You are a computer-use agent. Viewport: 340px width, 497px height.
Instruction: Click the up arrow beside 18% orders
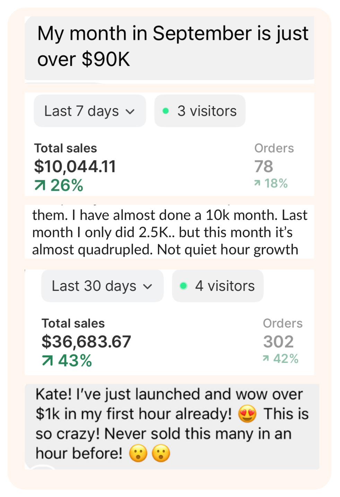[x=257, y=183]
